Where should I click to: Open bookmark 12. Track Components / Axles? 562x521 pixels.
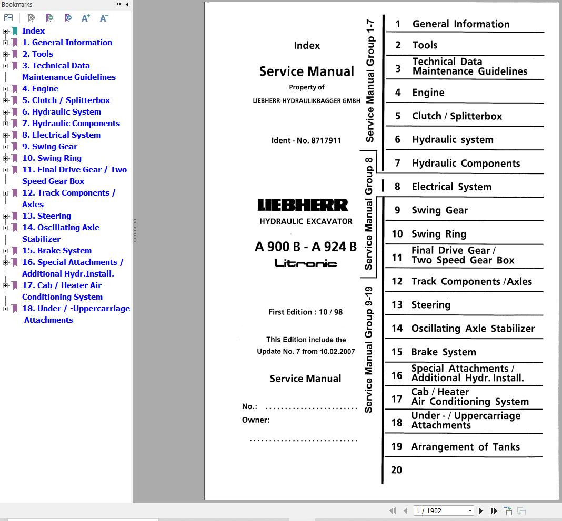pos(69,198)
